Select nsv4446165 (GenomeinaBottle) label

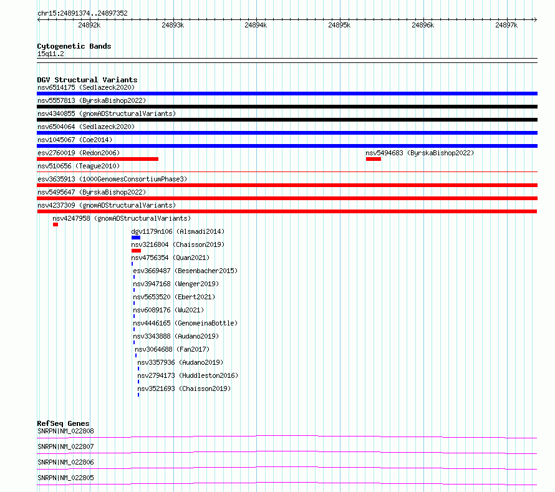click(x=185, y=323)
